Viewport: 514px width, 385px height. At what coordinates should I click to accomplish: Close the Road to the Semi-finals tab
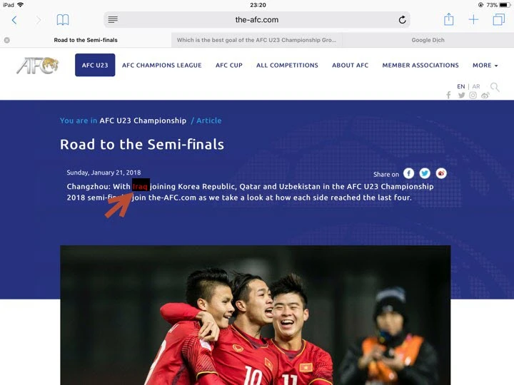pyautogui.click(x=7, y=40)
